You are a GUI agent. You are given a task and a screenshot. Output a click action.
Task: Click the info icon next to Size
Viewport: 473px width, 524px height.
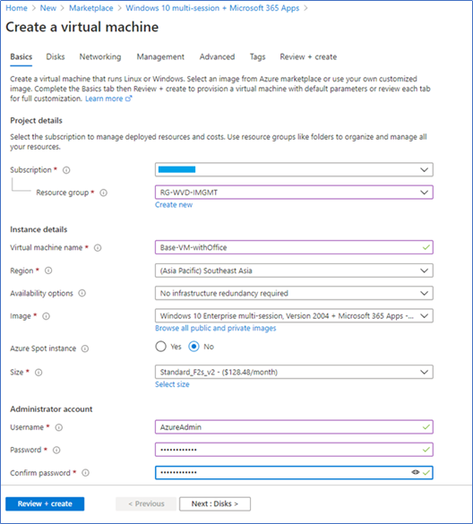point(39,373)
